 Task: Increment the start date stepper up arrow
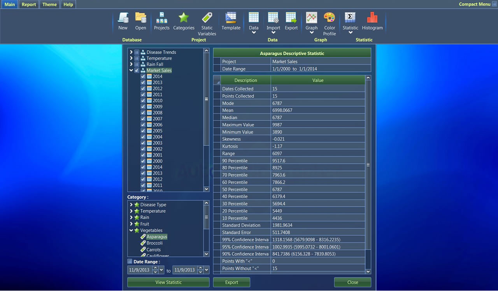(x=156, y=268)
